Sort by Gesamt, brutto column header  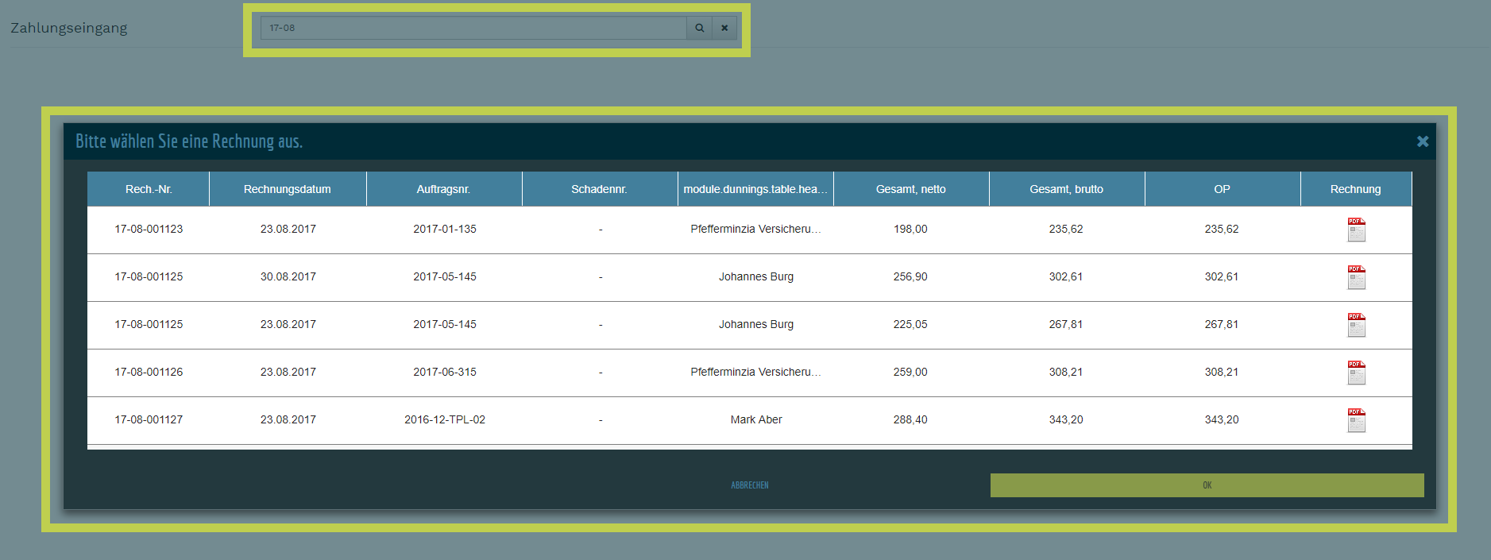[1066, 189]
